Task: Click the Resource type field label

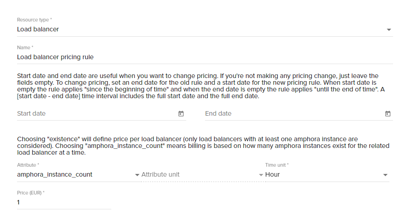Action: click(35, 20)
